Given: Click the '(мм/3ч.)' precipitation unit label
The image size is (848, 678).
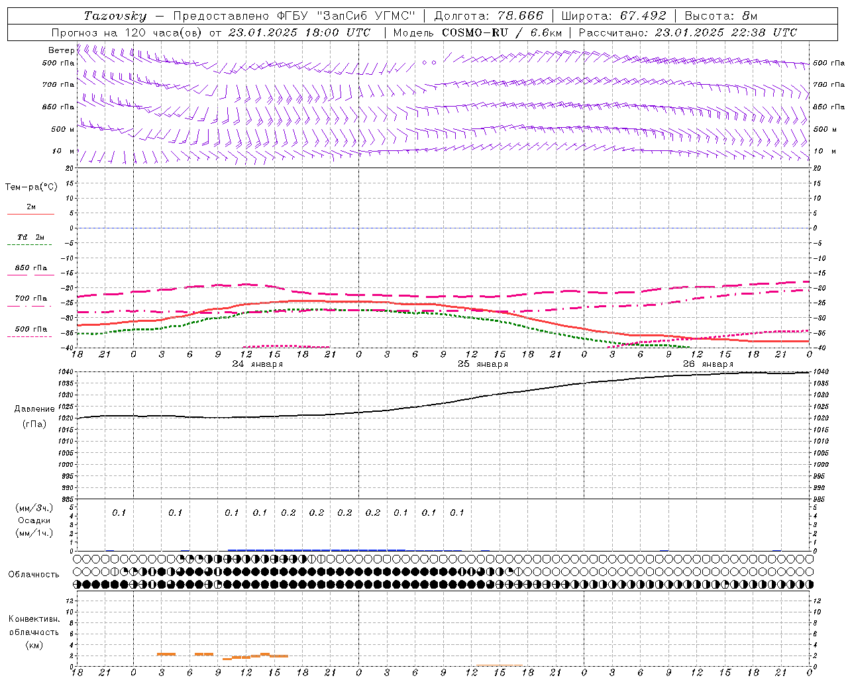Looking at the screenshot, I should (34, 508).
